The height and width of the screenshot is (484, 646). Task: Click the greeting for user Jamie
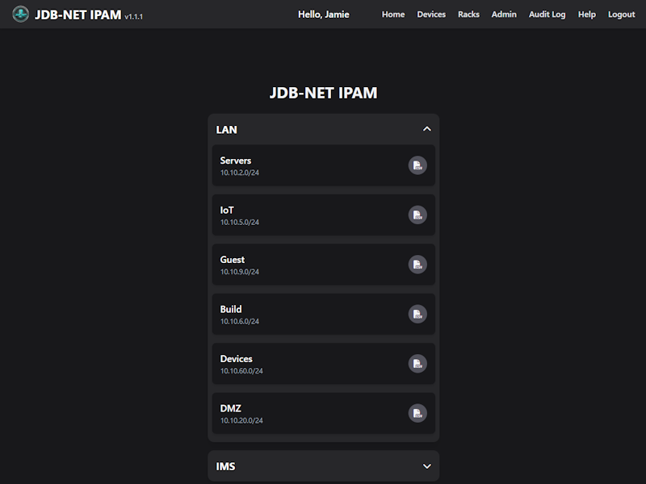click(324, 14)
